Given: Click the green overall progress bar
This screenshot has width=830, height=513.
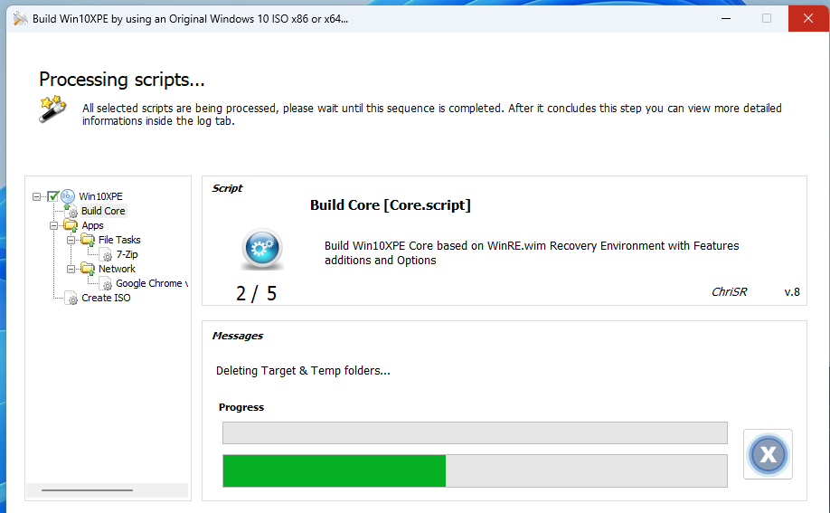Looking at the screenshot, I should 475,470.
